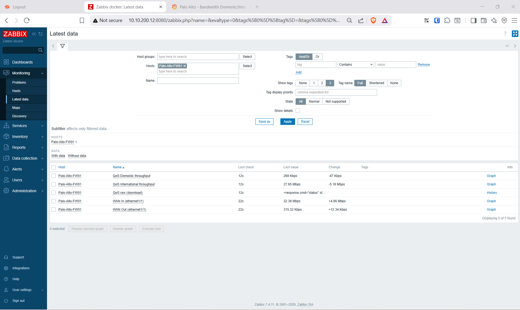This screenshot has width=520, height=310.
Task: Open the Brave Wallet icon
Action: 484,20
